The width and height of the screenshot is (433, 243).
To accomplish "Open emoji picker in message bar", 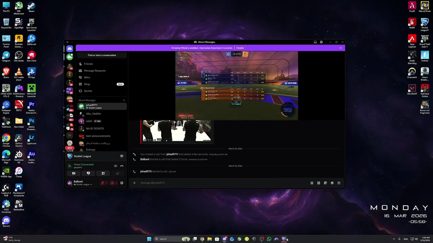I will 332,183.
